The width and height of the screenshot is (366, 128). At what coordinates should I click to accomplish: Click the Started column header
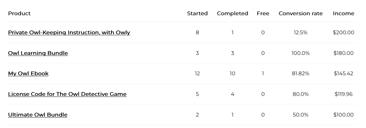pyautogui.click(x=197, y=13)
